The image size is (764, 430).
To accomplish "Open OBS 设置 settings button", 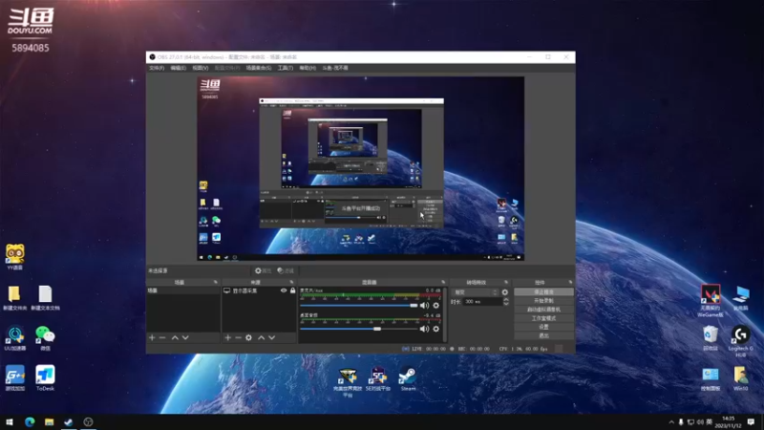I will [543, 327].
